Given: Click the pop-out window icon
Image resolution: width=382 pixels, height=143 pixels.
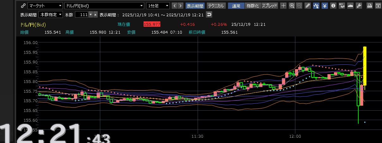Looking at the screenshot, I should (x=378, y=6).
